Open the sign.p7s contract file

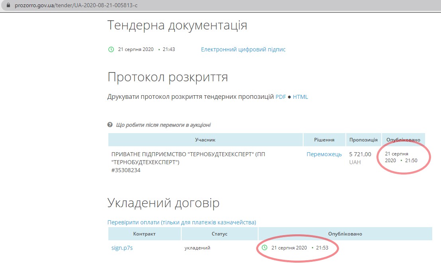pos(122,248)
